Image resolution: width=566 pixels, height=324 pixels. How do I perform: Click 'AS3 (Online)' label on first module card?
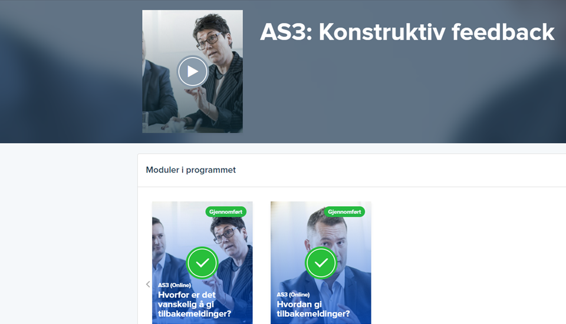click(175, 285)
